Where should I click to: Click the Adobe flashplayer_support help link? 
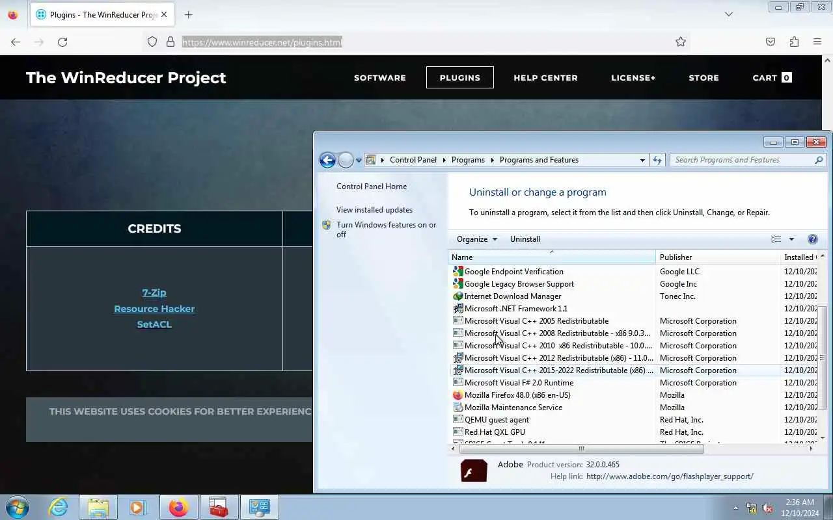[670, 476]
